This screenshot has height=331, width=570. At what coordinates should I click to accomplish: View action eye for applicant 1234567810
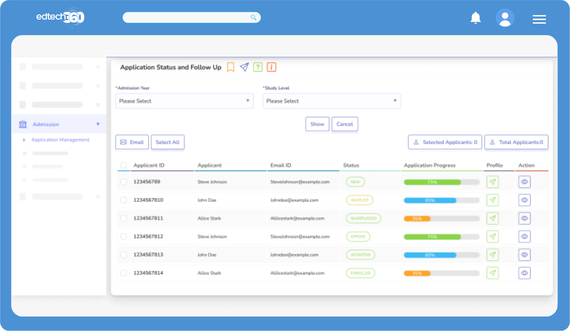pos(524,200)
